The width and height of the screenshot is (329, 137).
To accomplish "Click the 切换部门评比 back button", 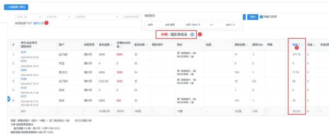I will [x=16, y=7].
